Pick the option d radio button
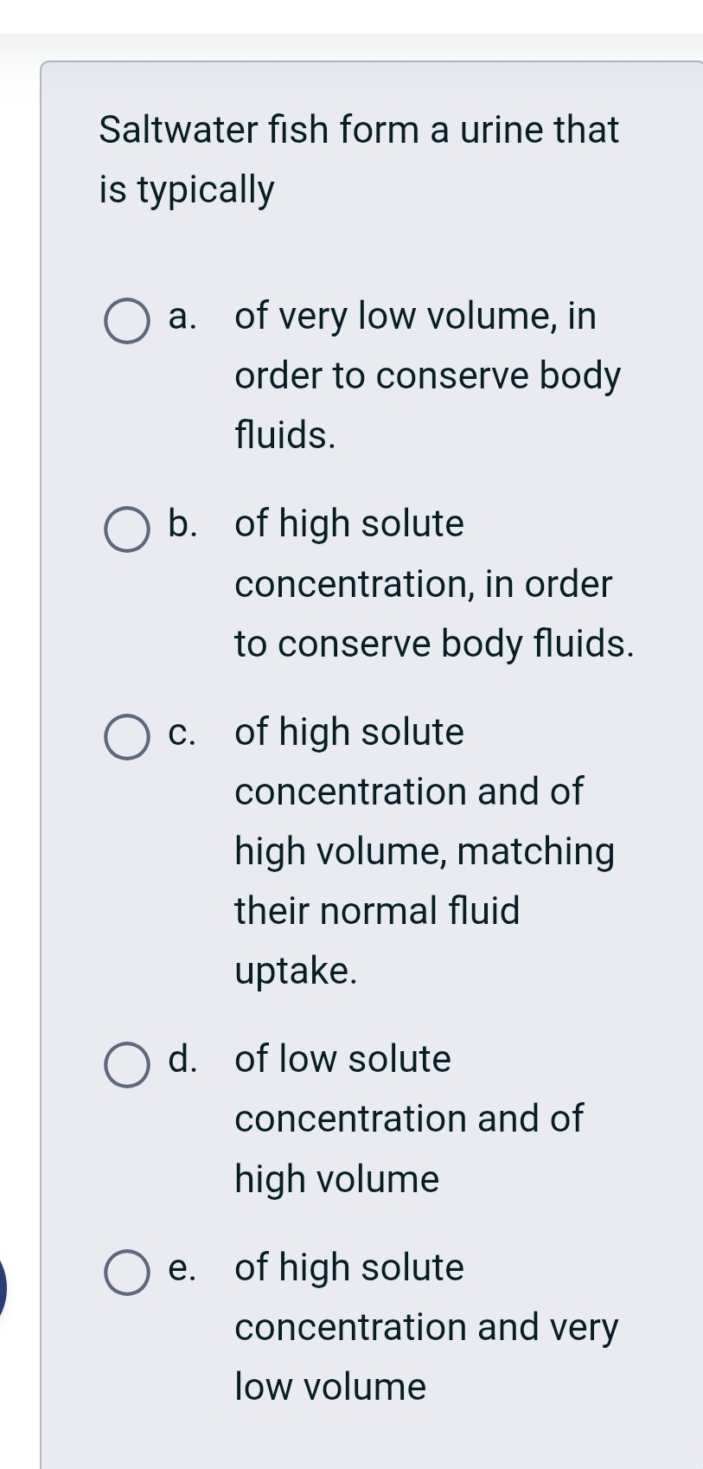Viewport: 703px width, 1469px height. pyautogui.click(x=127, y=1065)
